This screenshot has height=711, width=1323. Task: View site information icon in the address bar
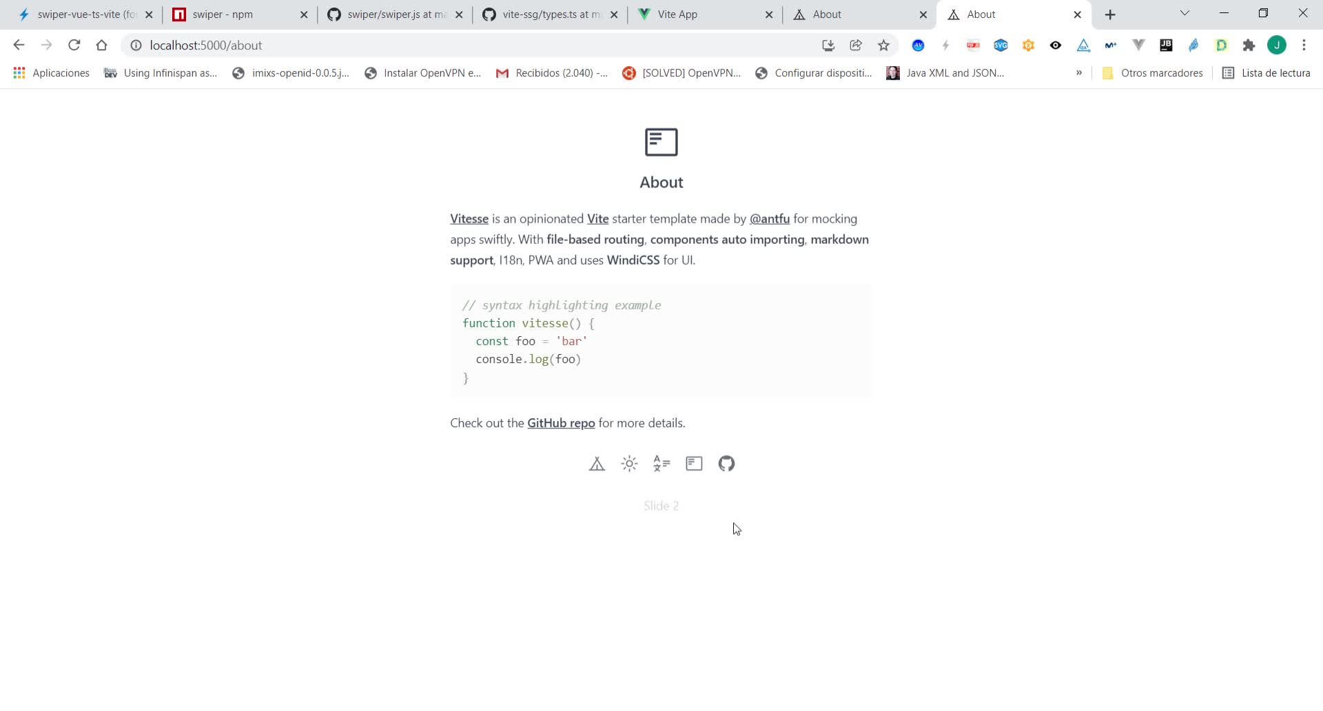click(x=136, y=45)
